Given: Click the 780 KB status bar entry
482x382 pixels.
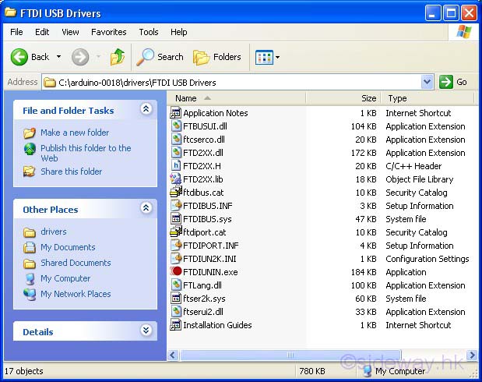Looking at the screenshot, I should (x=312, y=371).
